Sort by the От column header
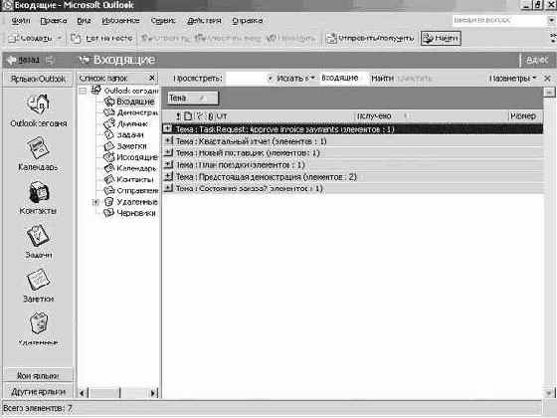This screenshot has height=418, width=557. (x=221, y=115)
